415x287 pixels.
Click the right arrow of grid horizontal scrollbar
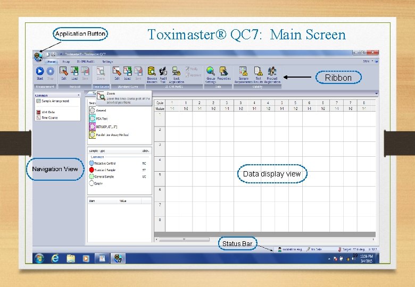(x=373, y=239)
